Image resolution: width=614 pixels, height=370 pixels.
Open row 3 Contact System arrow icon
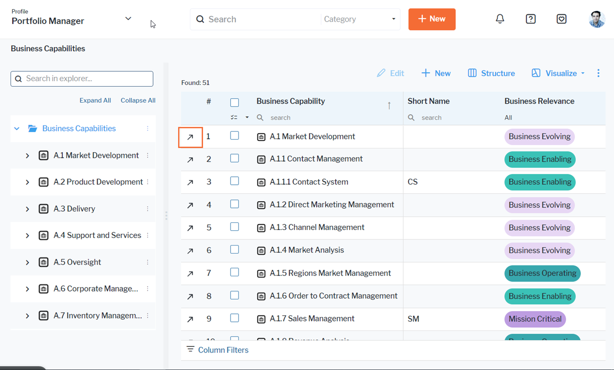click(190, 182)
